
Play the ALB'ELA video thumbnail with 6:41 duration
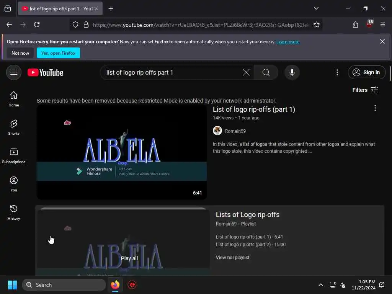click(122, 152)
